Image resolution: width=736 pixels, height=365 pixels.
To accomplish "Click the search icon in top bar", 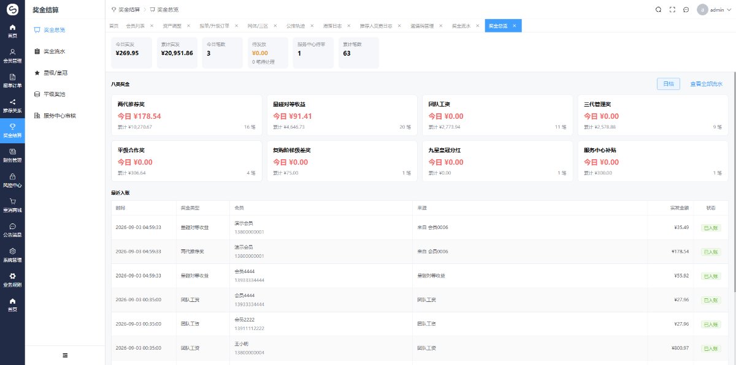I will (x=659, y=10).
